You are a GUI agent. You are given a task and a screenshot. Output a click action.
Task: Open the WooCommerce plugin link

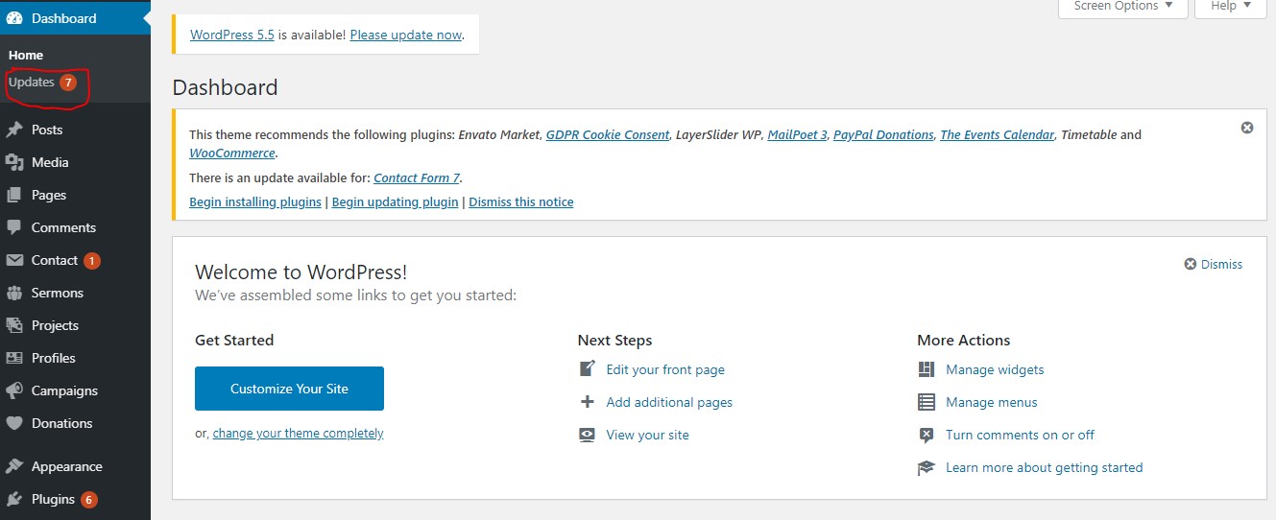(232, 153)
